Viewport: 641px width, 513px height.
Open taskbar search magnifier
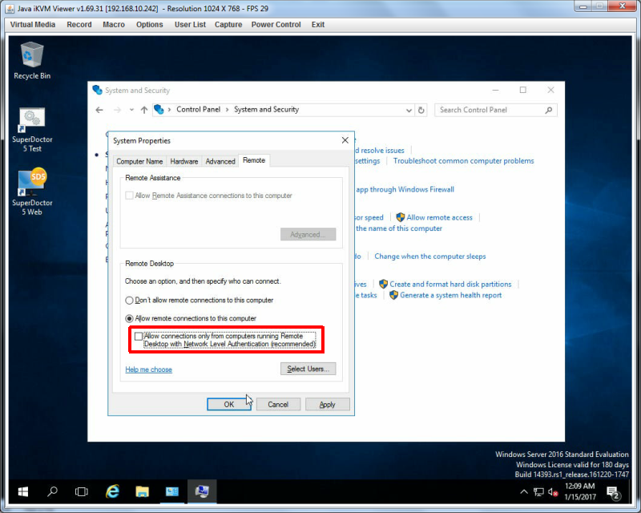tap(52, 491)
